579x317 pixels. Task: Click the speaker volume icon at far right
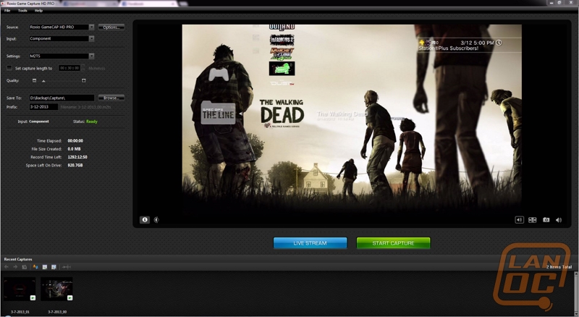[559, 220]
